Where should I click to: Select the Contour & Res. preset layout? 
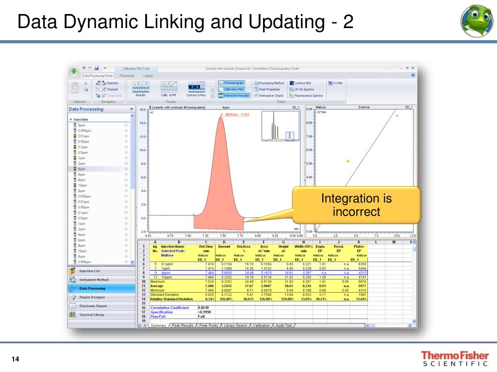tap(196, 89)
